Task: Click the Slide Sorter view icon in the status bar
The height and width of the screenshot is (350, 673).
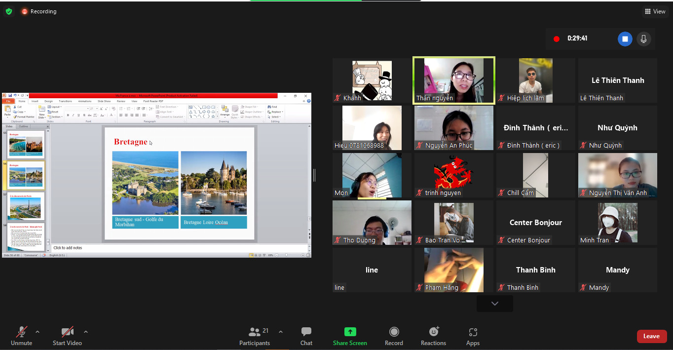Action: tap(256, 255)
